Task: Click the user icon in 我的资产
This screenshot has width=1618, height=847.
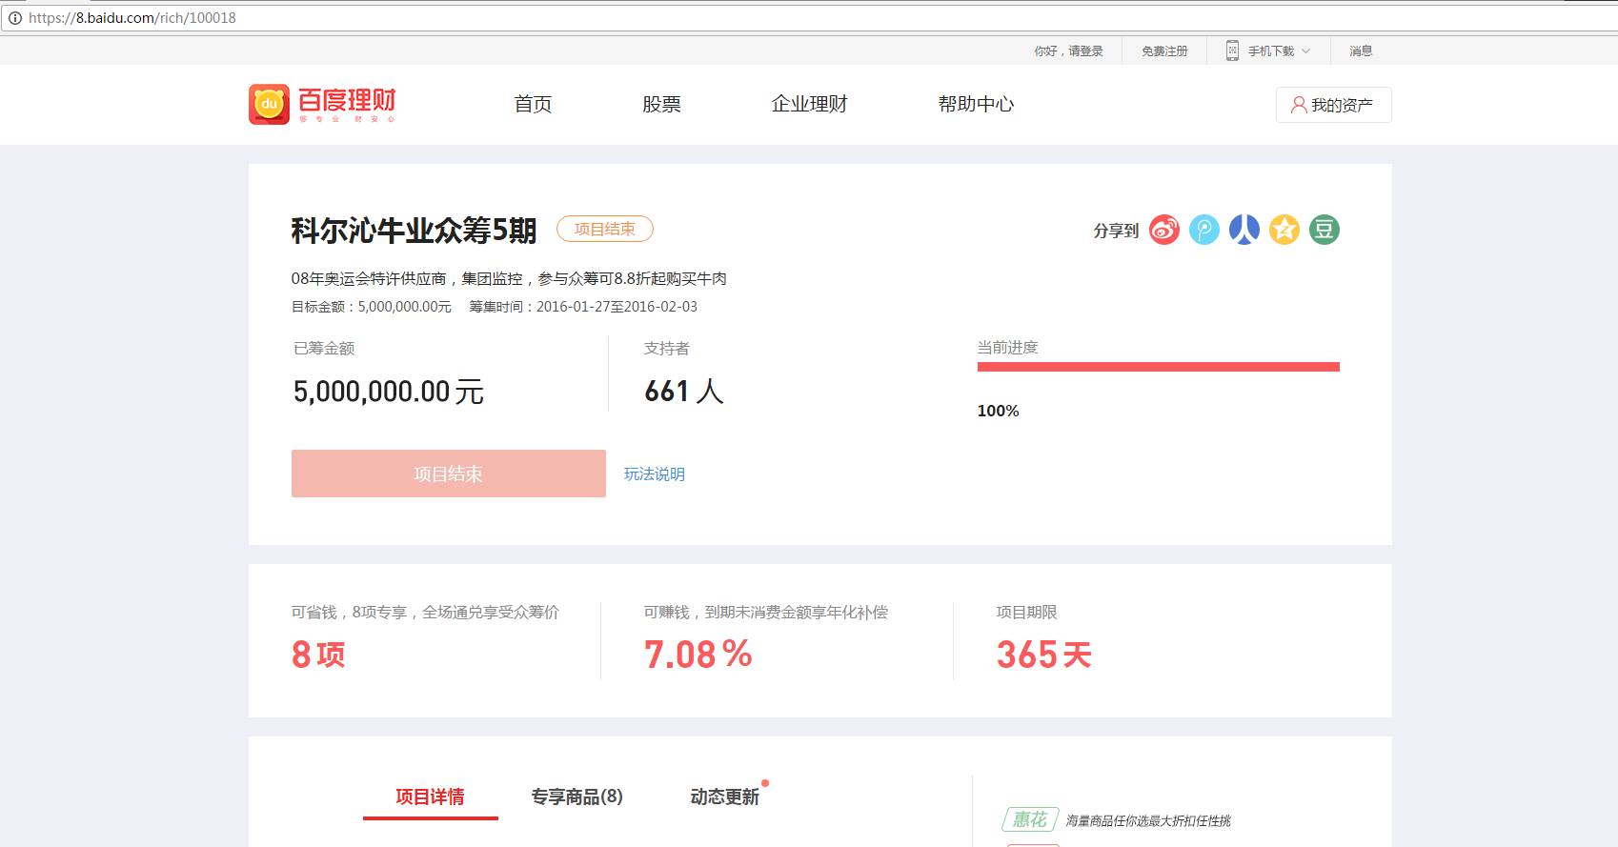Action: 1298,105
